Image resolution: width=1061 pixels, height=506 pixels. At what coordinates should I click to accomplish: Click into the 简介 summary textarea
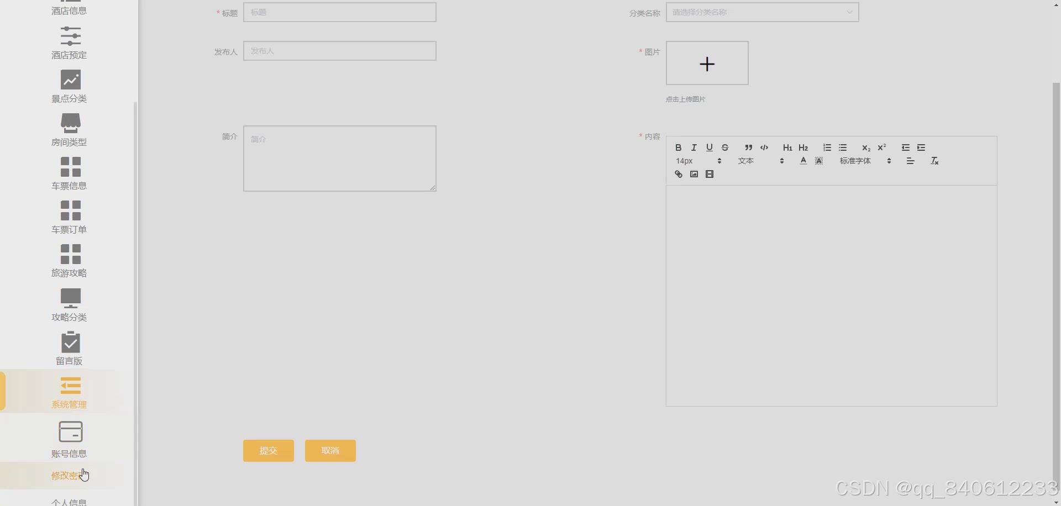[339, 159]
